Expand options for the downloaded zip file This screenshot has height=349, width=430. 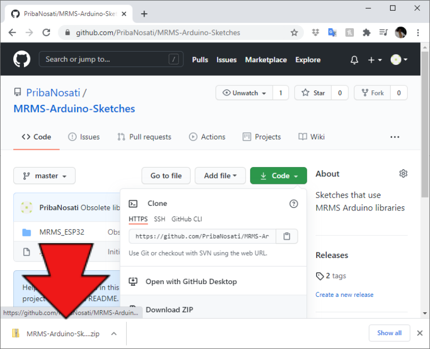coord(114,334)
